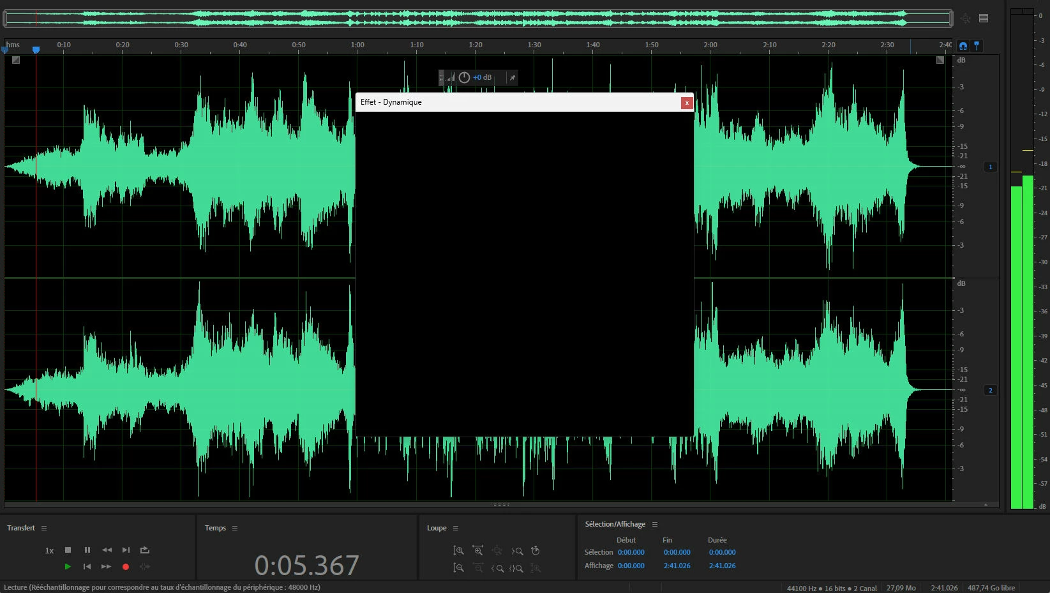Click the '487,74 Go libre' status entry
Screen dimensions: 1050x593
click(x=991, y=588)
